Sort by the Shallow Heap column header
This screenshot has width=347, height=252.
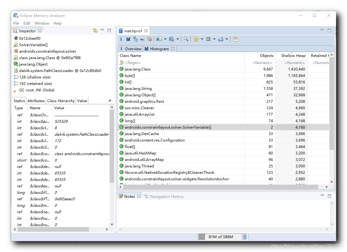291,56
